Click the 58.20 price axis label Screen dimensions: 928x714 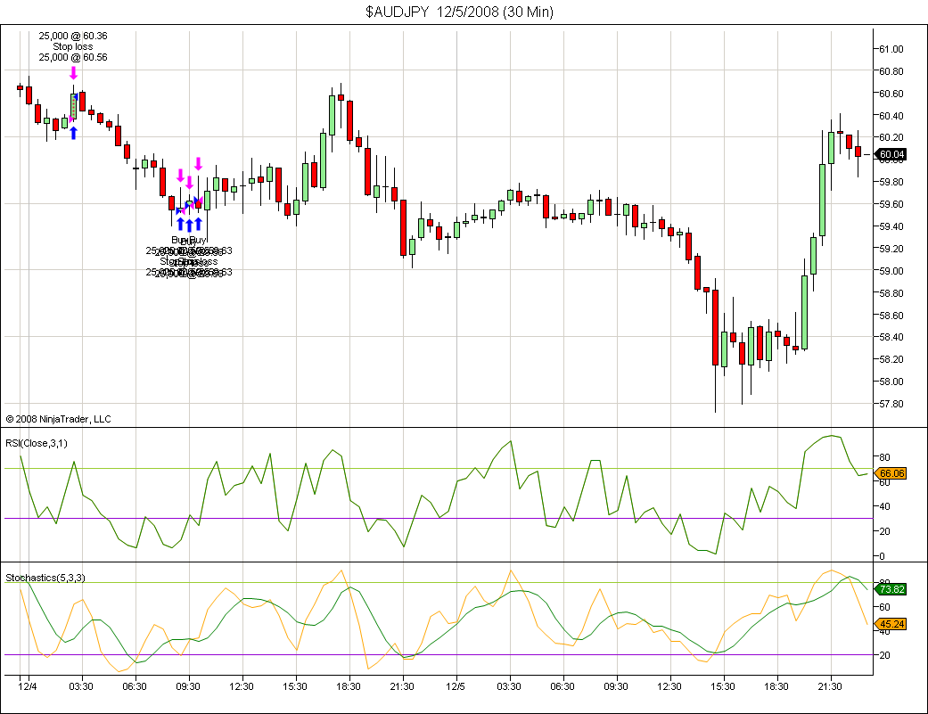click(x=891, y=359)
